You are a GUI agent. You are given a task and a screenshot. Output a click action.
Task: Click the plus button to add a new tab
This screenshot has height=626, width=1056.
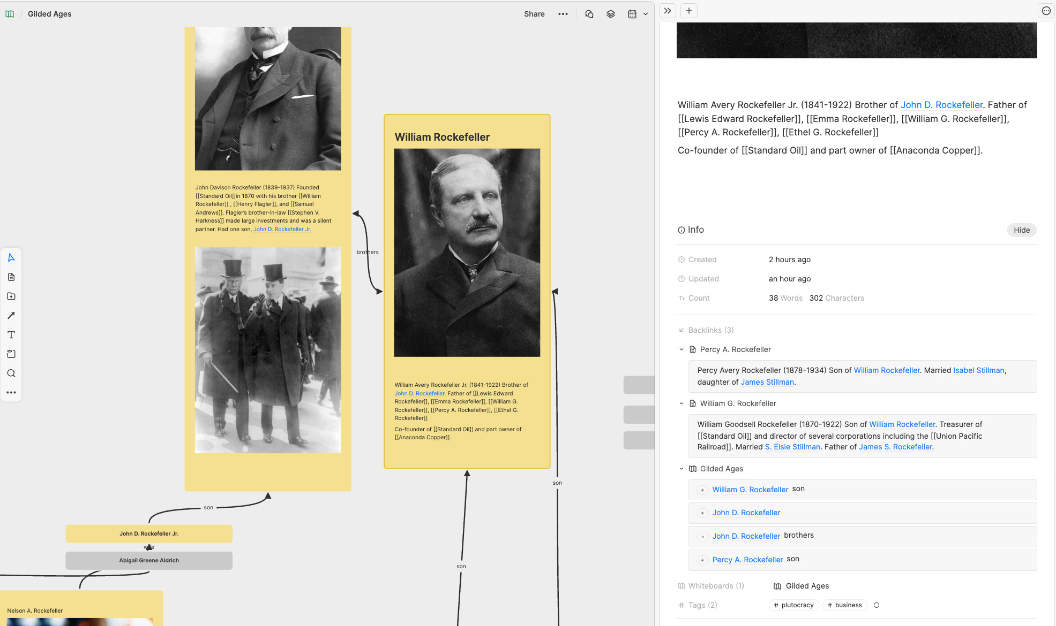689,11
